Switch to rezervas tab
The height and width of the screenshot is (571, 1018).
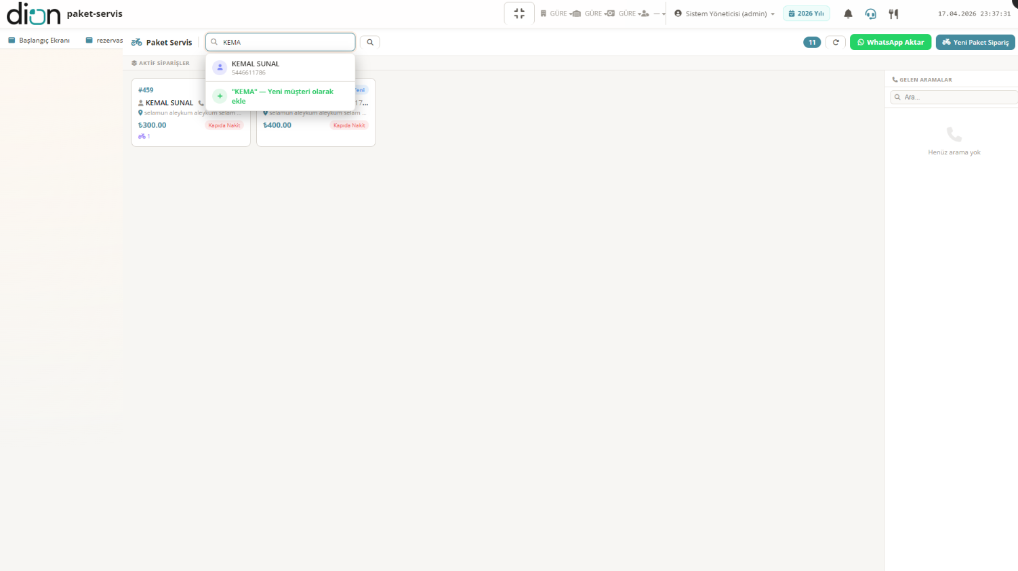click(104, 41)
